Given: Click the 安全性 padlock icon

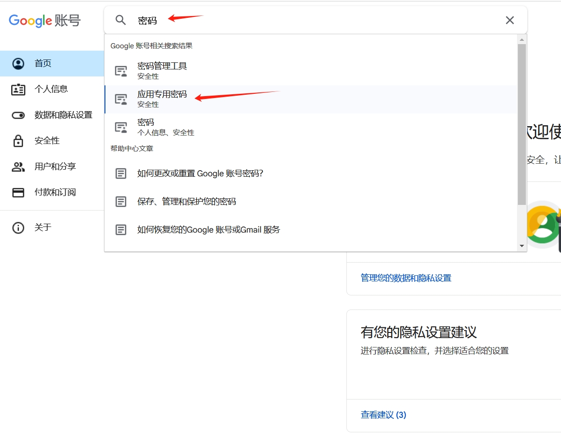Looking at the screenshot, I should [x=18, y=141].
